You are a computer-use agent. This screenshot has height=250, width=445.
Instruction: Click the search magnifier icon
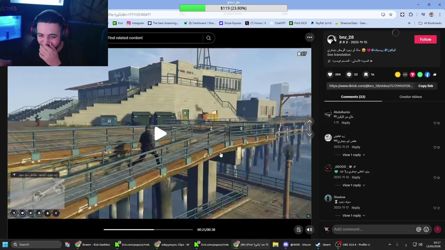click(209, 38)
